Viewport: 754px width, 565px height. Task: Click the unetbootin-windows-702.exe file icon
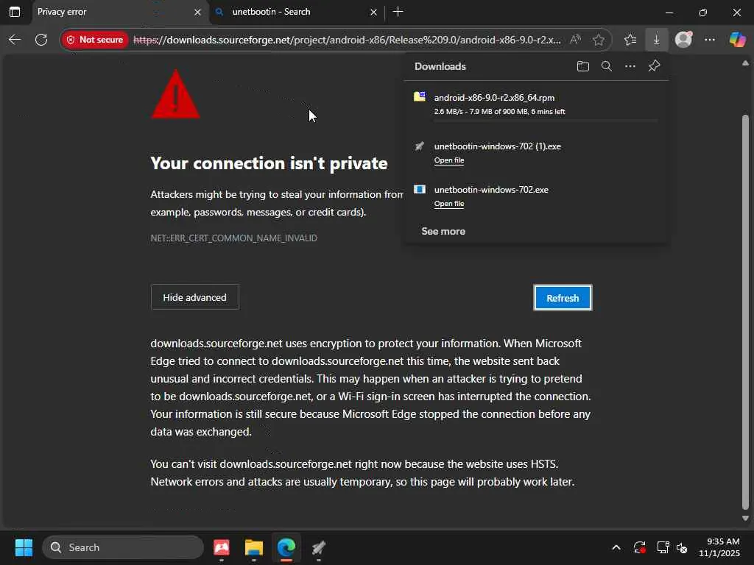(x=420, y=189)
